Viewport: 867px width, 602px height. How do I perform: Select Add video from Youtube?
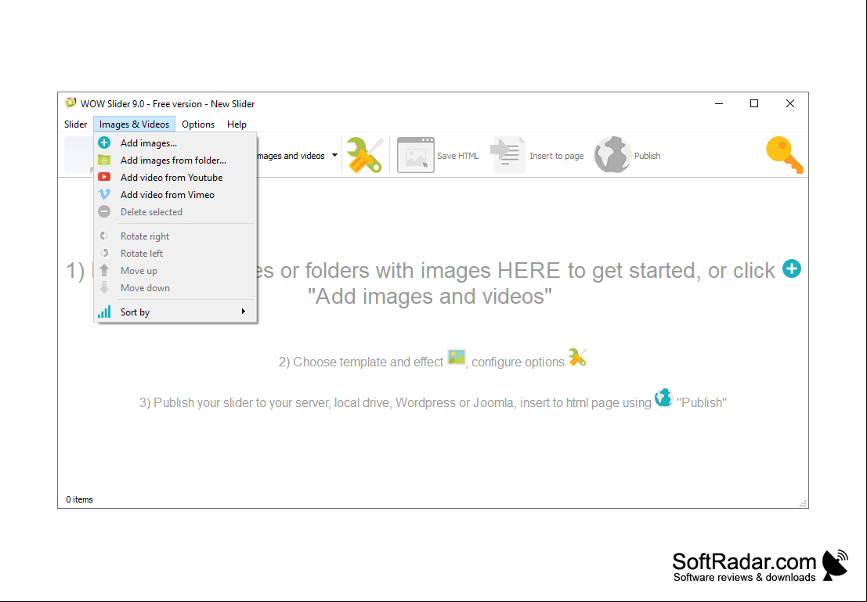[x=176, y=178]
